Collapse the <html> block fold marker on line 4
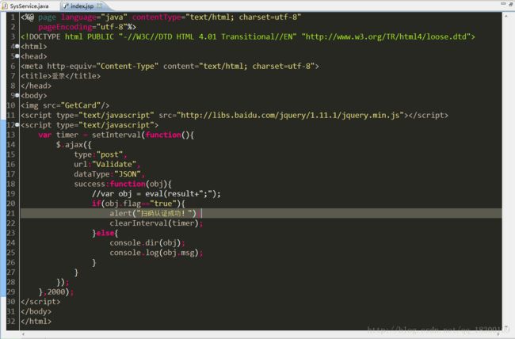Screen dimensions: 515x339 click(17, 46)
